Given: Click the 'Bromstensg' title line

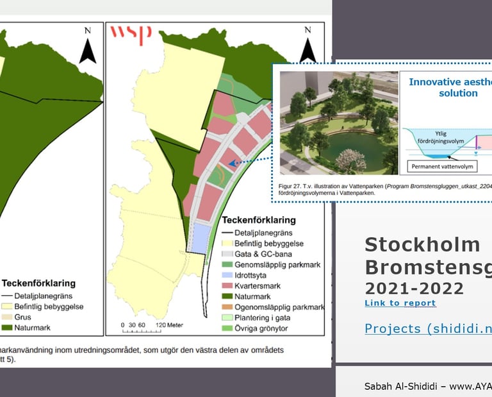Looking at the screenshot, I should [x=429, y=268].
